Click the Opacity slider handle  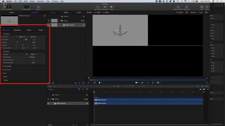[26, 54]
